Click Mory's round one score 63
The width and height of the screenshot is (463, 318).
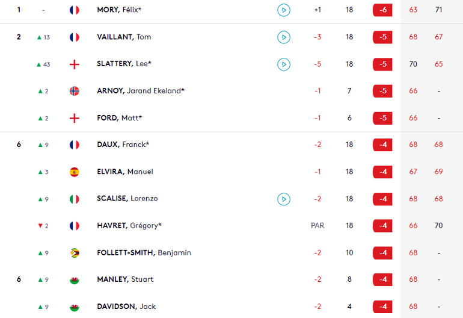413,10
